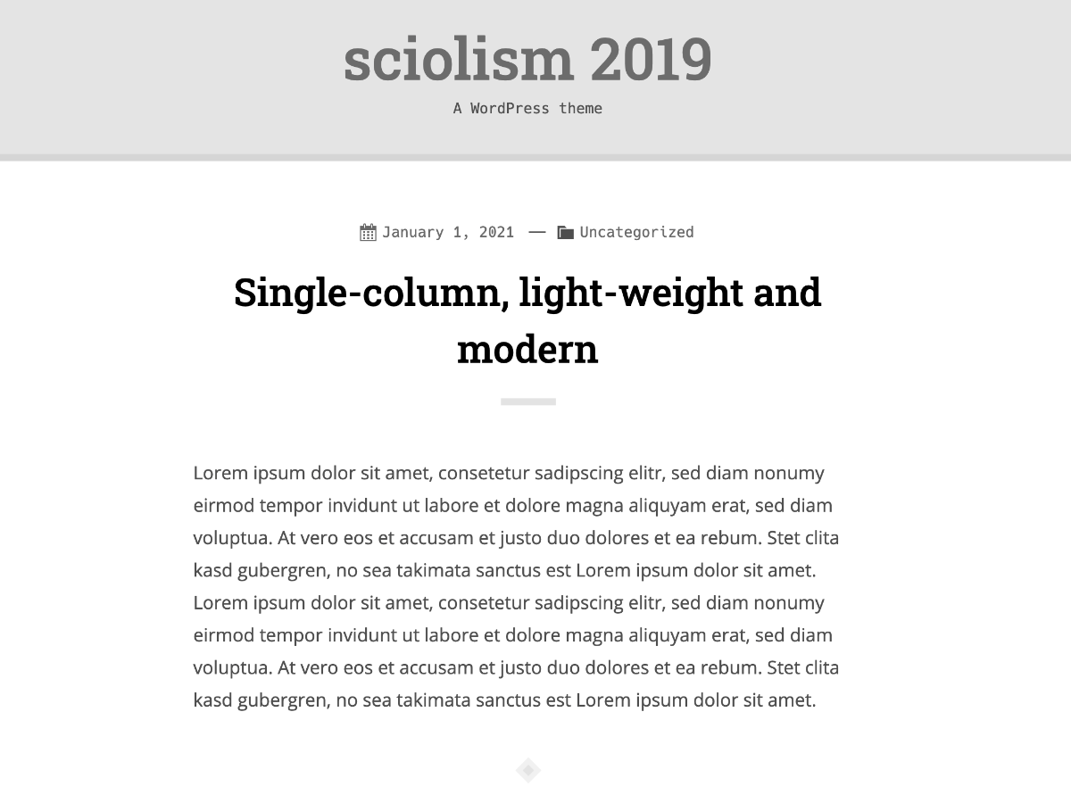Click the short gray divider under the title
Image resolution: width=1071 pixels, height=803 pixels.
coord(528,401)
